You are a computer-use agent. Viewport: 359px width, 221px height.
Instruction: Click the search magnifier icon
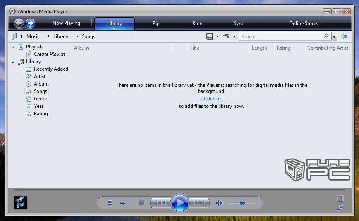pyautogui.click(x=326, y=36)
